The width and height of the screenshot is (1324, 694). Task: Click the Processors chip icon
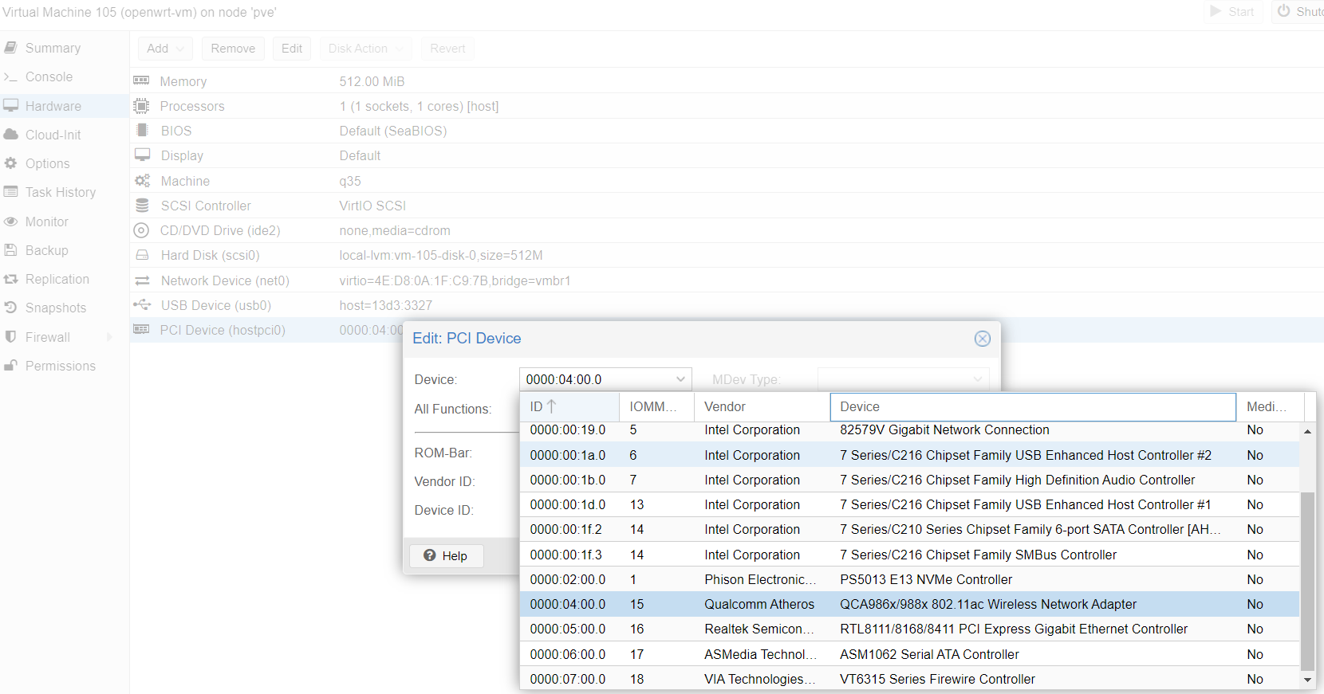pos(142,106)
